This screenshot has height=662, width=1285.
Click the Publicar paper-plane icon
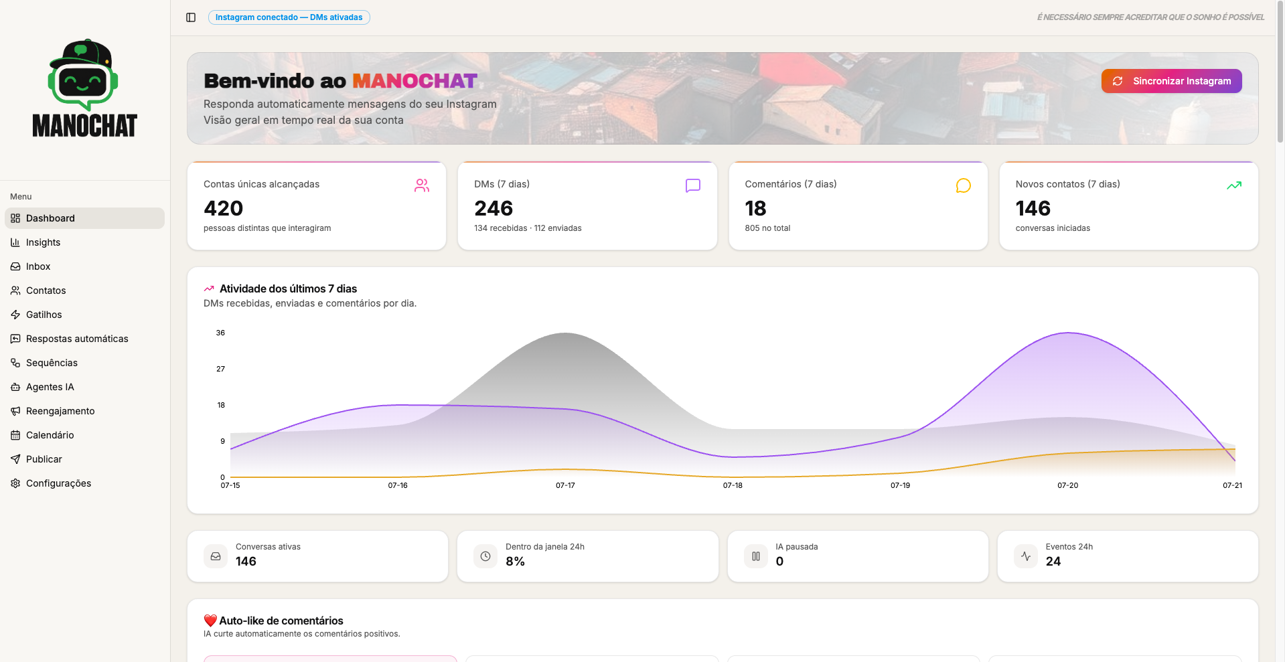pyautogui.click(x=15, y=459)
